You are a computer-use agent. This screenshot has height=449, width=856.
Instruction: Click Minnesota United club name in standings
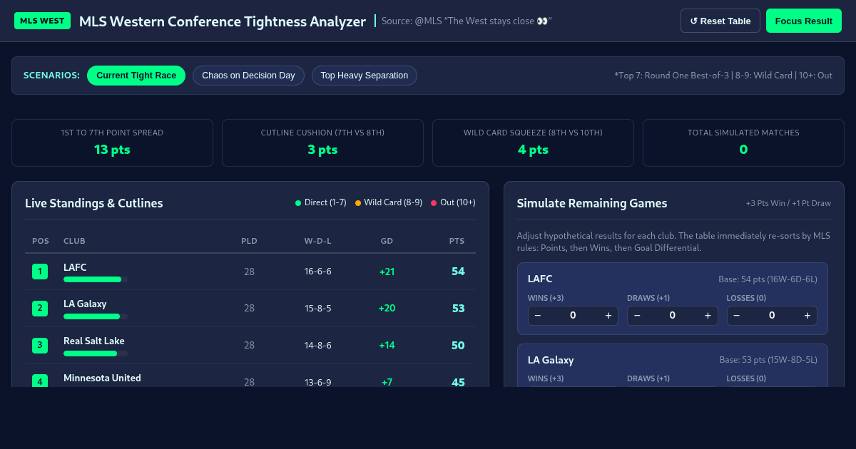pos(102,378)
